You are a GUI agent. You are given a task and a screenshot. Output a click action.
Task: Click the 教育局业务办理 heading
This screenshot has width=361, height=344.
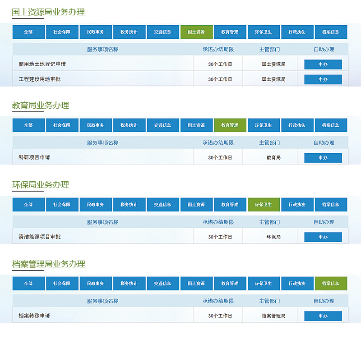[x=41, y=105]
